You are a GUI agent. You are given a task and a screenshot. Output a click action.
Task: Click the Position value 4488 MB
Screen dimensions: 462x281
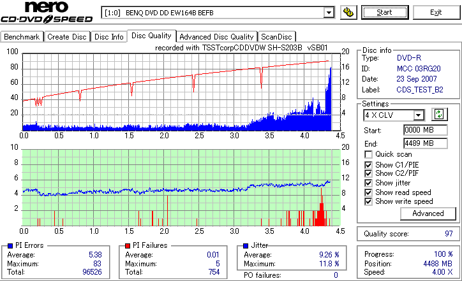coord(438,264)
